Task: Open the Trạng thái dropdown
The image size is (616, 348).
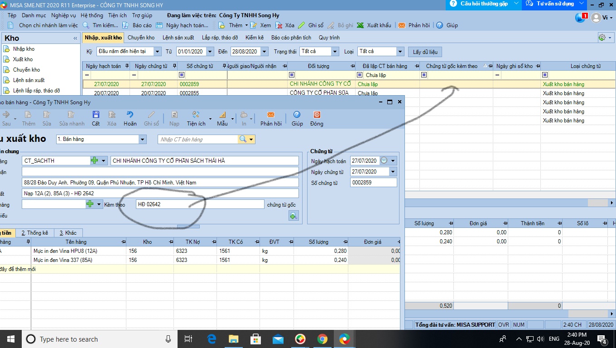Action: (x=335, y=52)
